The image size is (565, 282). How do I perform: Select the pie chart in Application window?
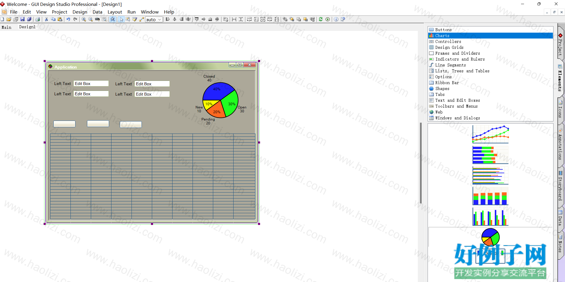220,100
